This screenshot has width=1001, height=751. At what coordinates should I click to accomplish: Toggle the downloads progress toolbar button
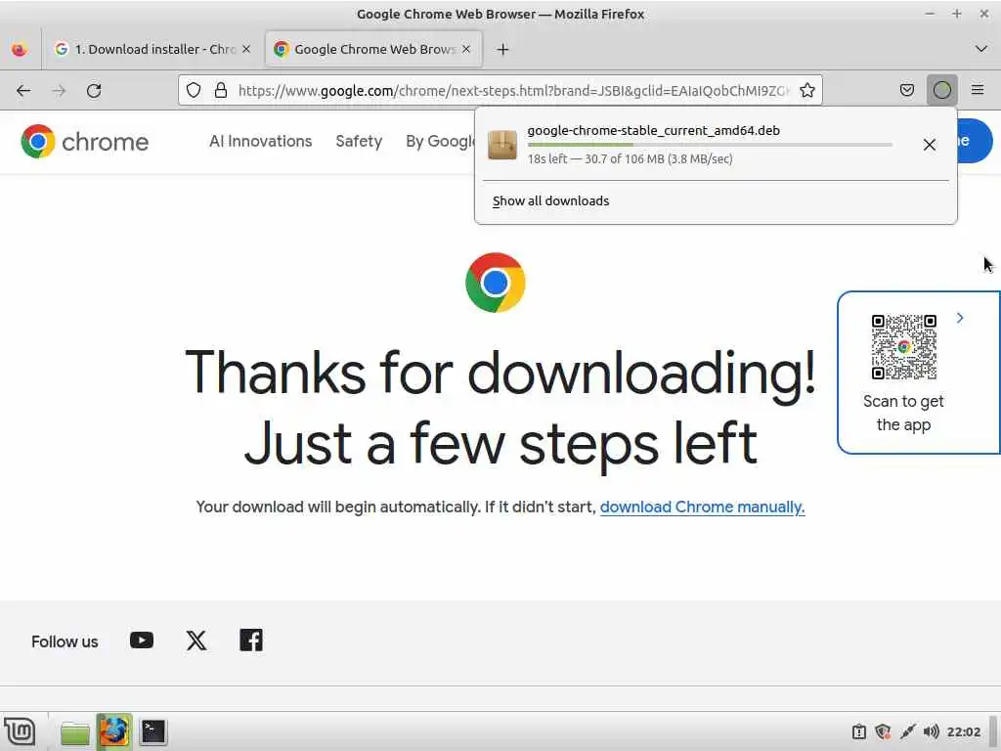coord(941,90)
